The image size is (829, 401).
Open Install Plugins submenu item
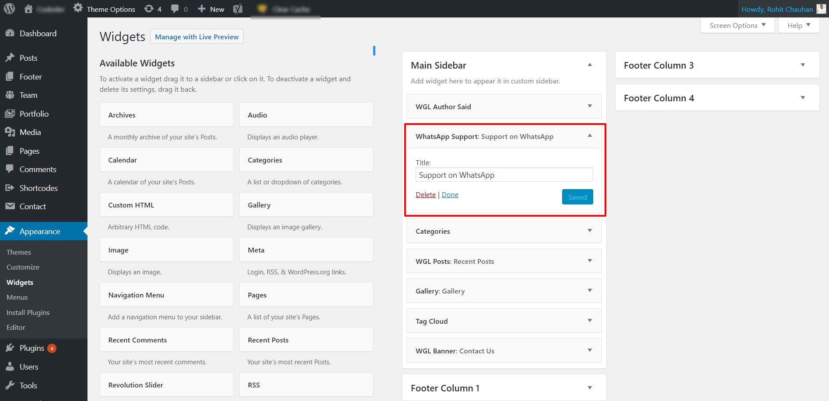[28, 312]
